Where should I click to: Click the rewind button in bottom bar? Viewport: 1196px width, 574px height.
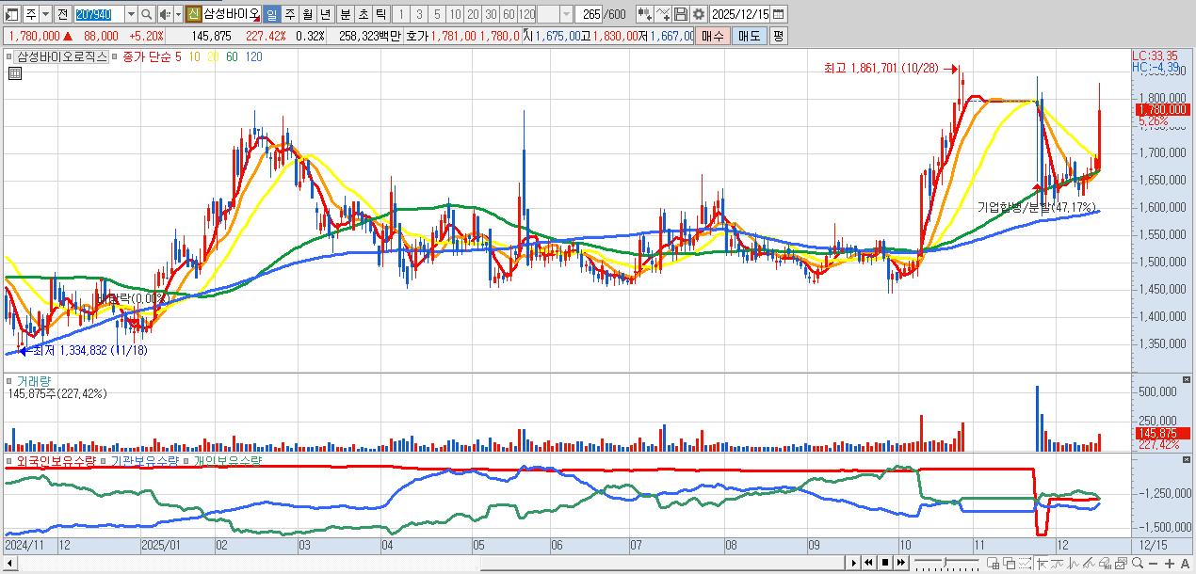click(869, 563)
